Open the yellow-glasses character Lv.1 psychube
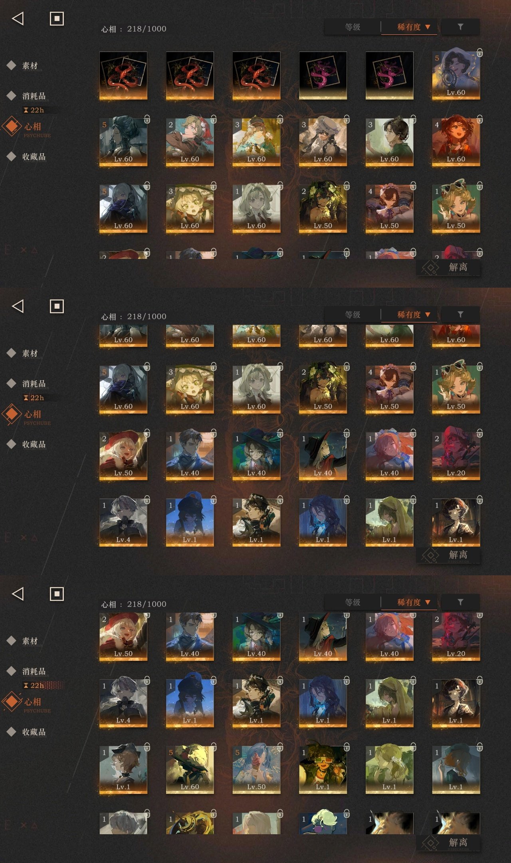The width and height of the screenshot is (511, 863). (x=323, y=770)
